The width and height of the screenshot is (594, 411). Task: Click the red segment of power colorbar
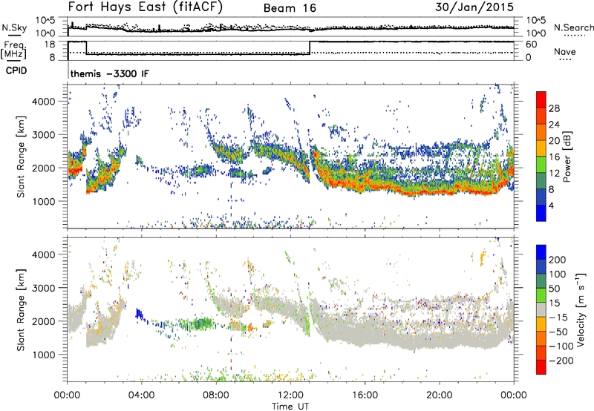pos(541,99)
